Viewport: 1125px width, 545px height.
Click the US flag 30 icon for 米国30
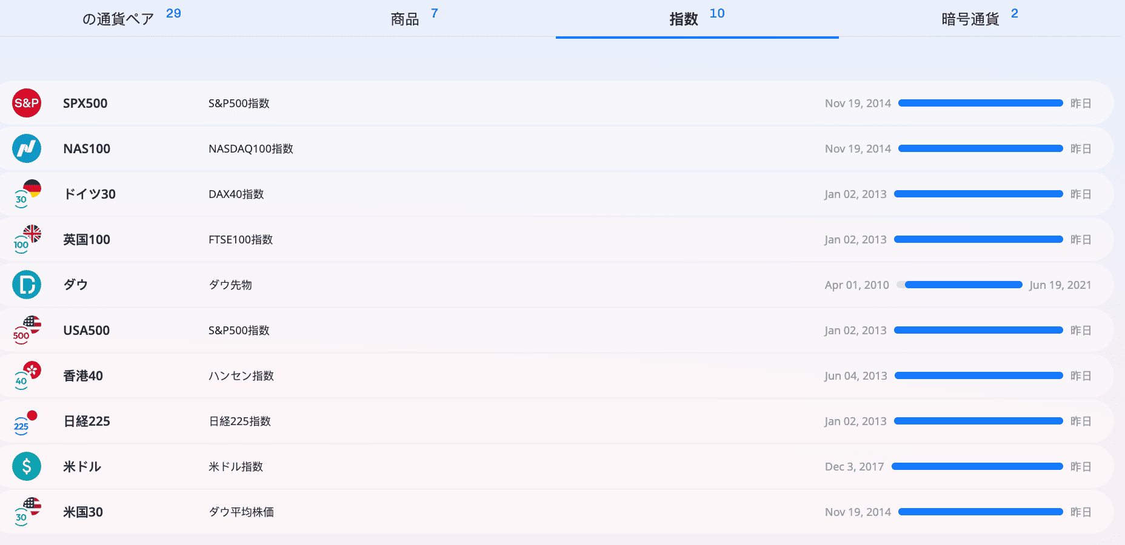[27, 512]
